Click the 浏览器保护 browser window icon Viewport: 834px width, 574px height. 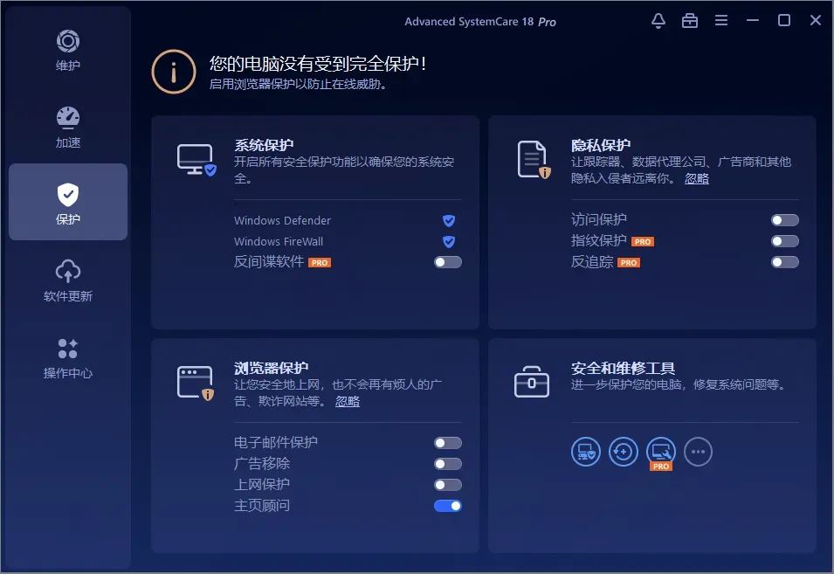(x=196, y=383)
